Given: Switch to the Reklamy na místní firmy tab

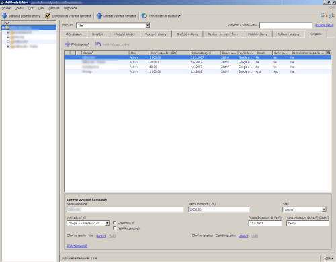Looking at the screenshot, I should pyautogui.click(x=223, y=34).
